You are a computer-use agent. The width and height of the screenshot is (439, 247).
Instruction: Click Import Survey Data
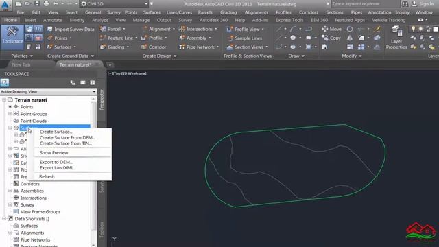tap(71, 29)
